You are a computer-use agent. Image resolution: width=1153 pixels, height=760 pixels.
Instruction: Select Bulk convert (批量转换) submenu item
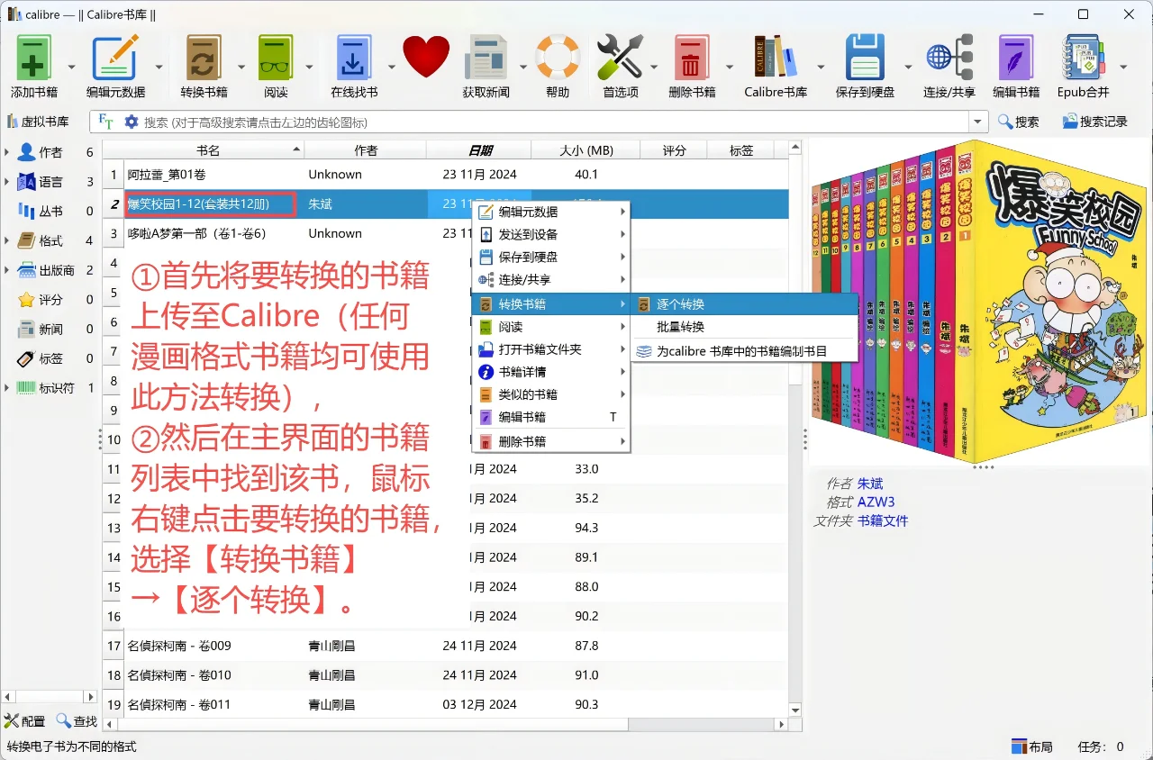pyautogui.click(x=744, y=327)
